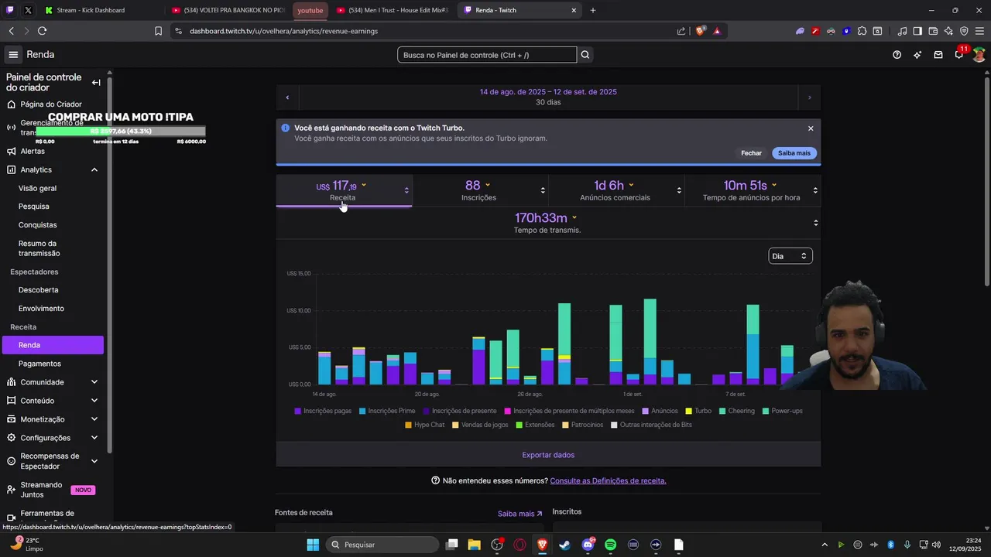Click the Saiba mais banner button
Viewport: 991px width, 557px height.
[794, 153]
